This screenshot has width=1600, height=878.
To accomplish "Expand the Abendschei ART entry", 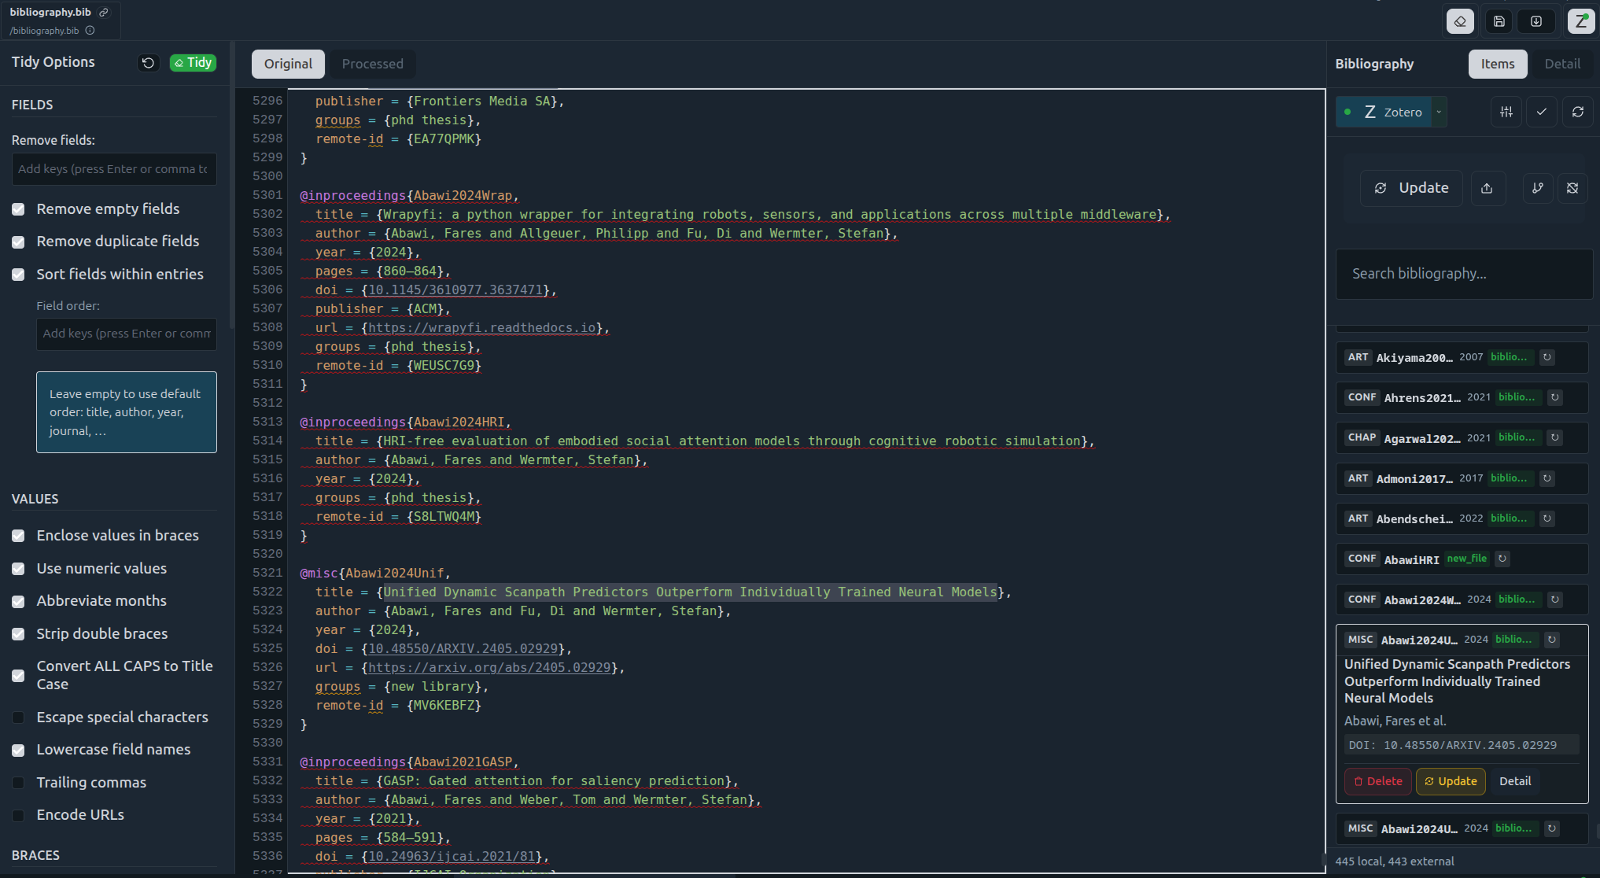I will [x=1462, y=518].
